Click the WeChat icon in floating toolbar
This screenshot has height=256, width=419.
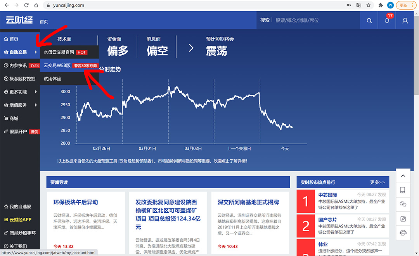[403, 204]
